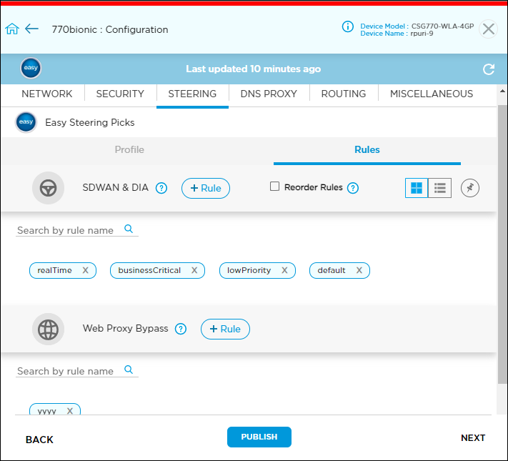Image resolution: width=508 pixels, height=461 pixels.
Task: Open help for Web Proxy Bypass
Action: tap(181, 329)
